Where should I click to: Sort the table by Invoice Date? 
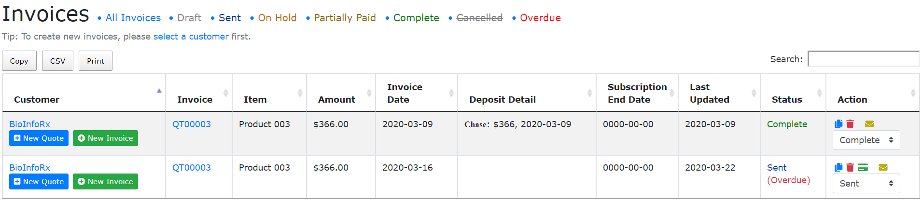pos(451,93)
